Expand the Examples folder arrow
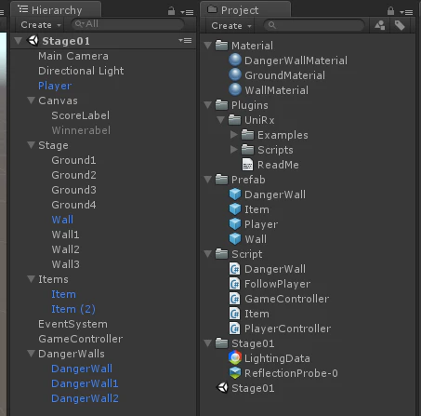The width and height of the screenshot is (421, 416). 234,134
